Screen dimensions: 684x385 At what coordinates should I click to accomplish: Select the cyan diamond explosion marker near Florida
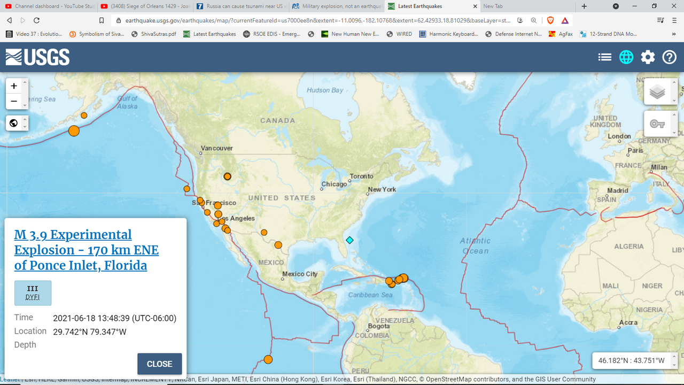pyautogui.click(x=349, y=240)
